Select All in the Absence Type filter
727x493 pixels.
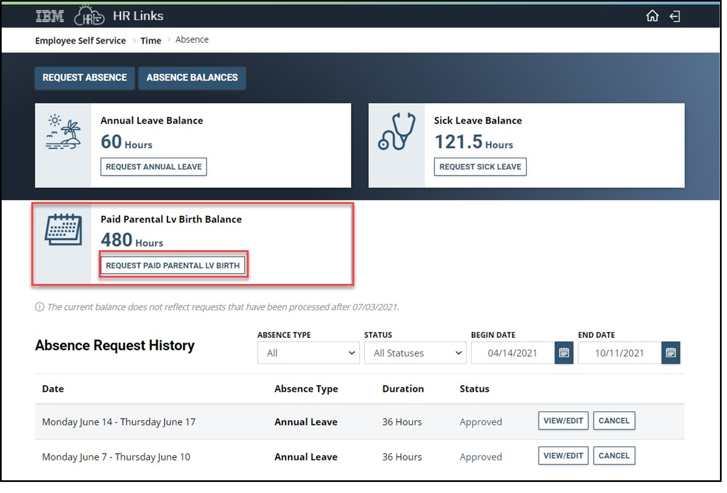pyautogui.click(x=308, y=352)
